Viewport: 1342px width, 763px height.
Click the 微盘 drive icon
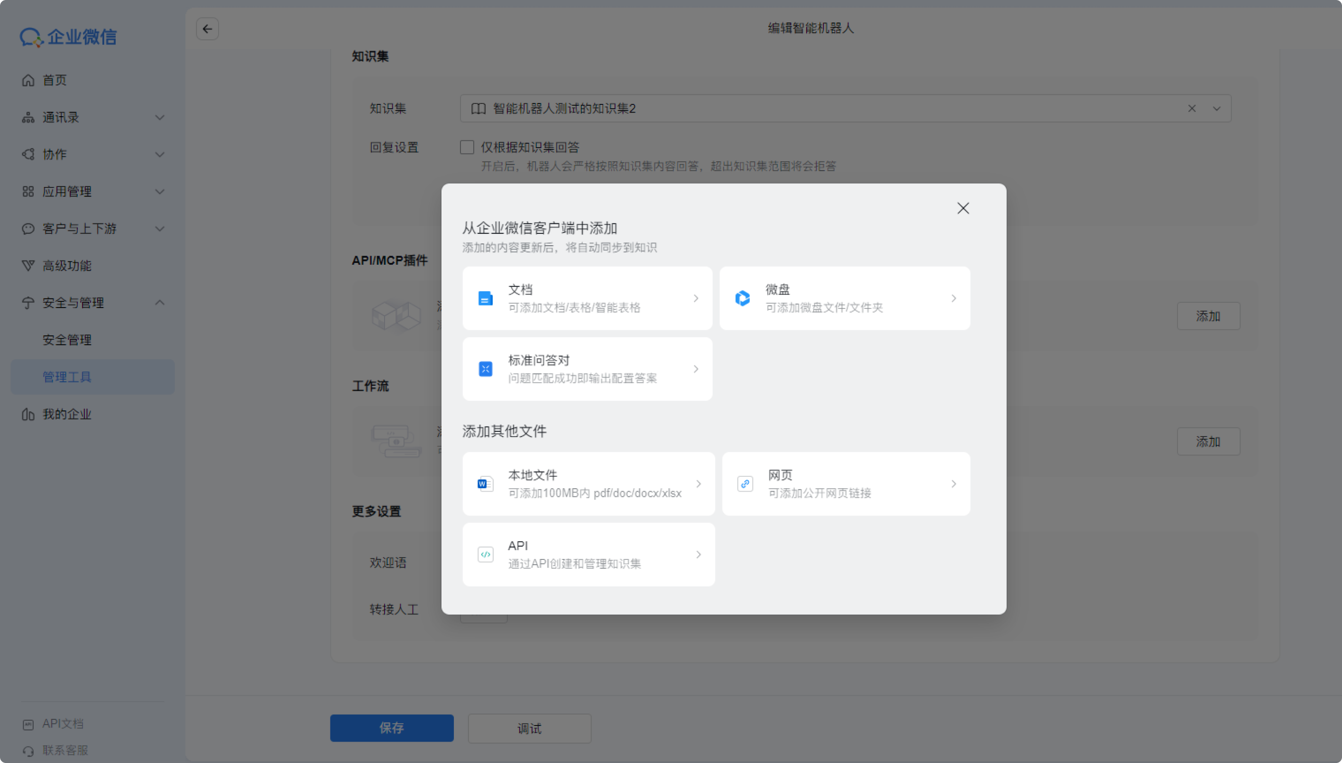point(743,298)
